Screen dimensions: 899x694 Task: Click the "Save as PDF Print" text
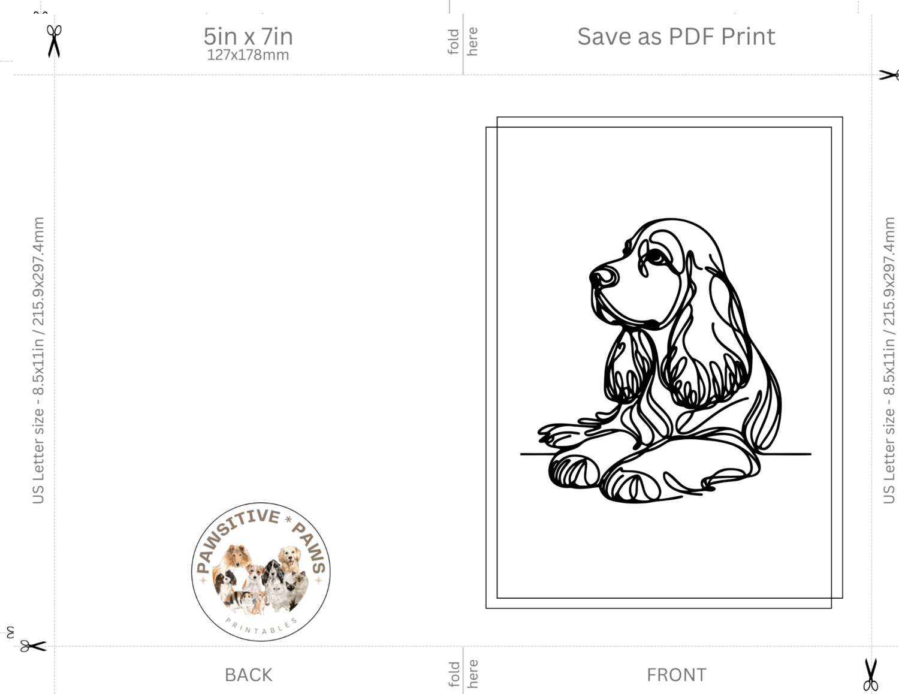click(676, 37)
